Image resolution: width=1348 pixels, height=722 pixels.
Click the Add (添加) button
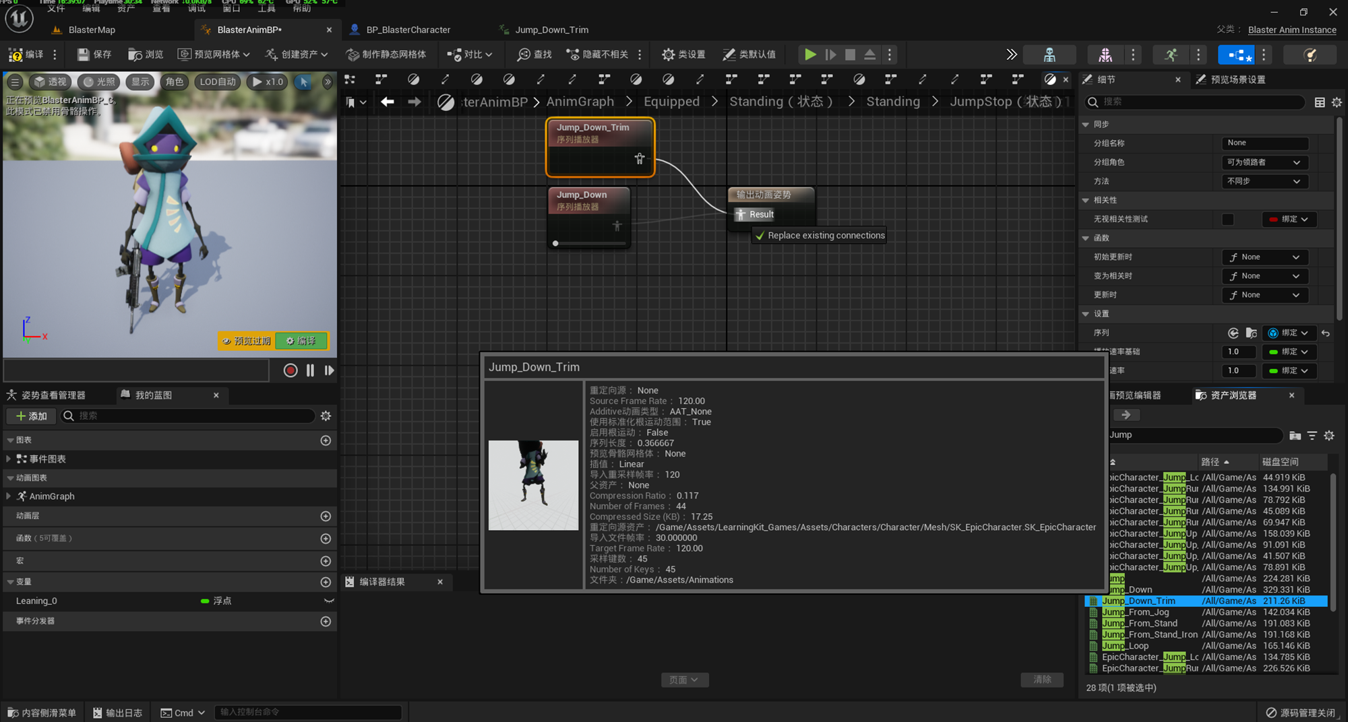(32, 416)
